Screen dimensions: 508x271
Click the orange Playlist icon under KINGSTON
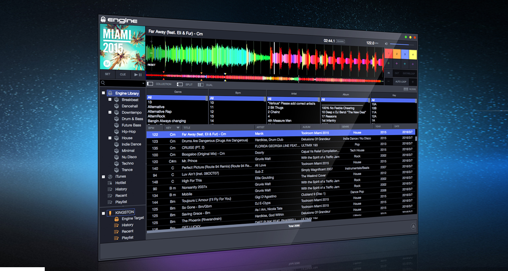(116, 238)
